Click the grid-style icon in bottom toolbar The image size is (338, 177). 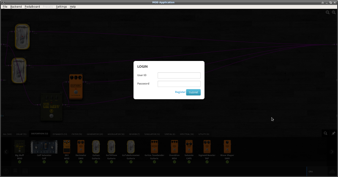pos(25,171)
